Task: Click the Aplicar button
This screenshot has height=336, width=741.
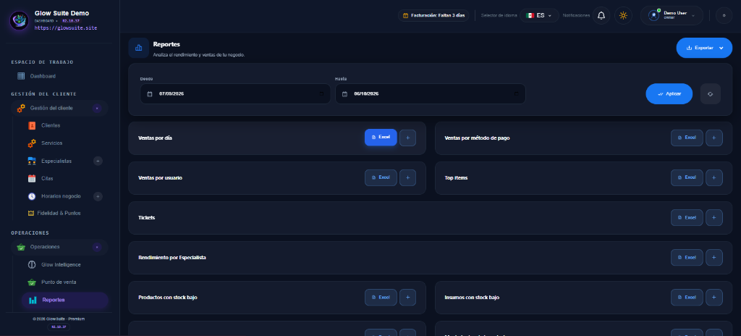Action: click(669, 93)
